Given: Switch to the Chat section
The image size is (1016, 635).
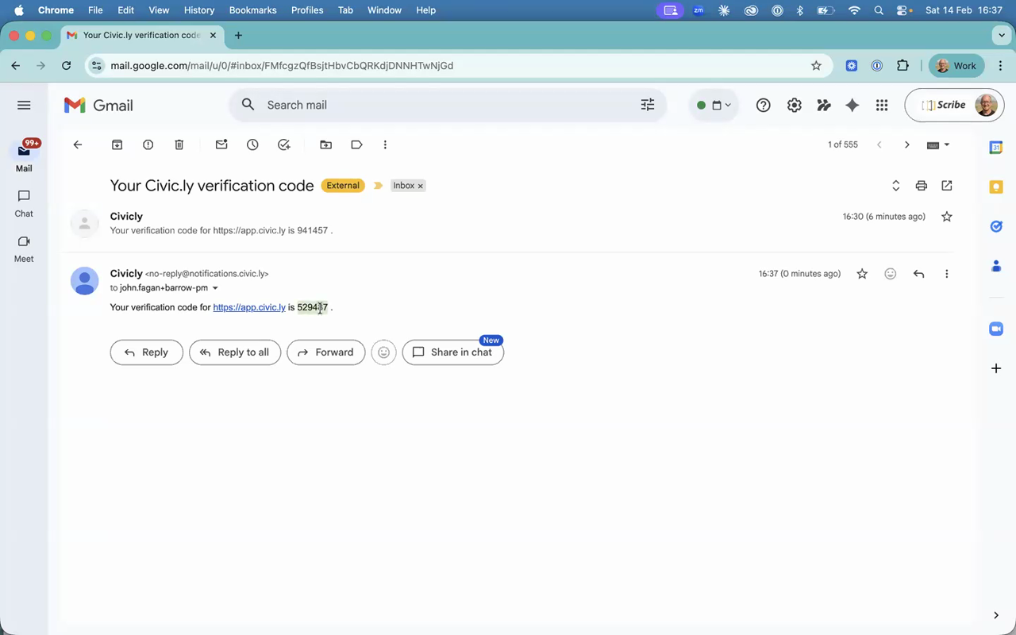Looking at the screenshot, I should coord(23,203).
